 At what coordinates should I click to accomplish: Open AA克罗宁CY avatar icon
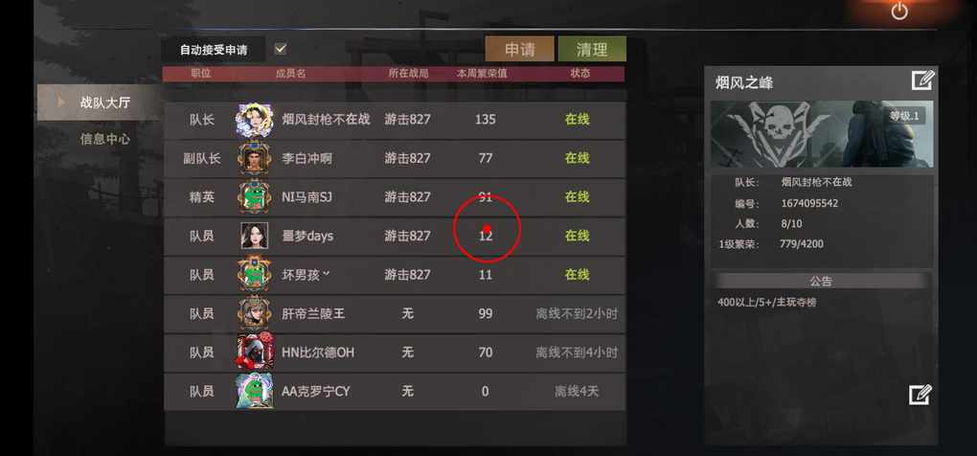point(254,391)
